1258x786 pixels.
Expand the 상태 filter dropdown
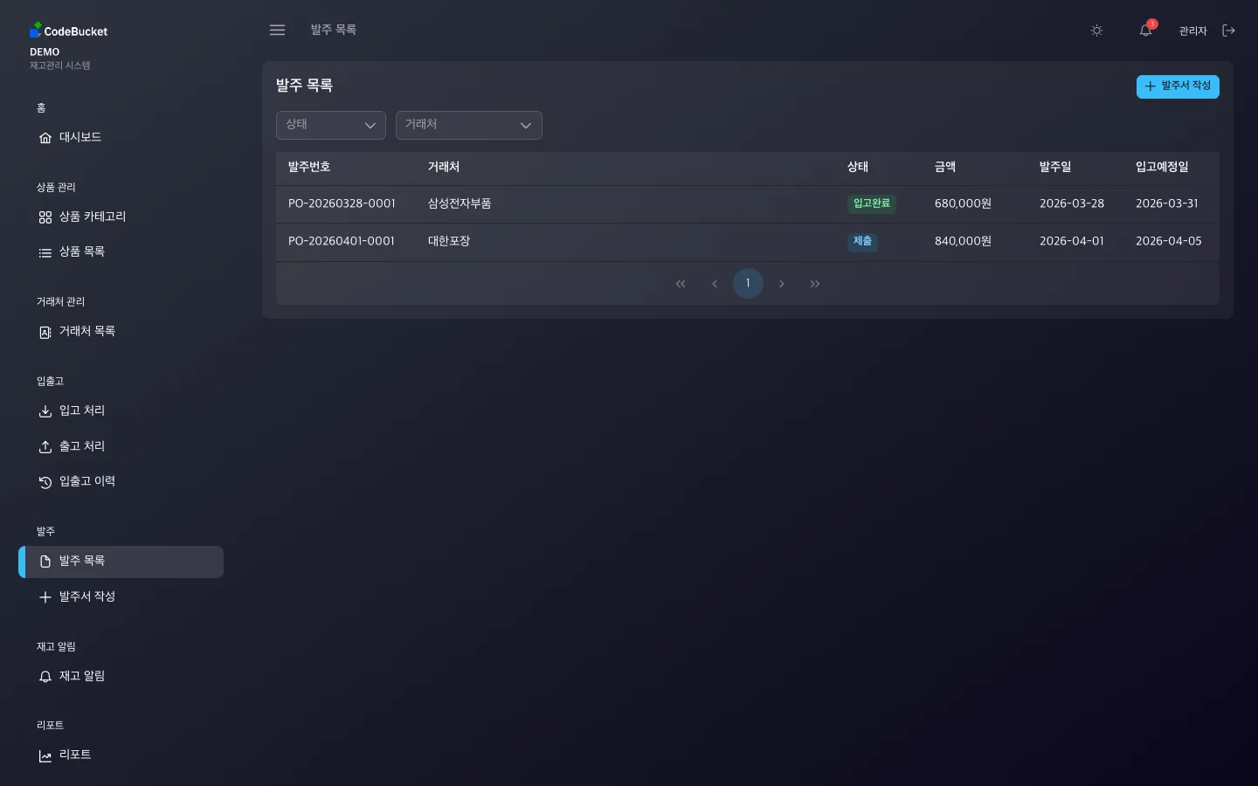pos(330,125)
